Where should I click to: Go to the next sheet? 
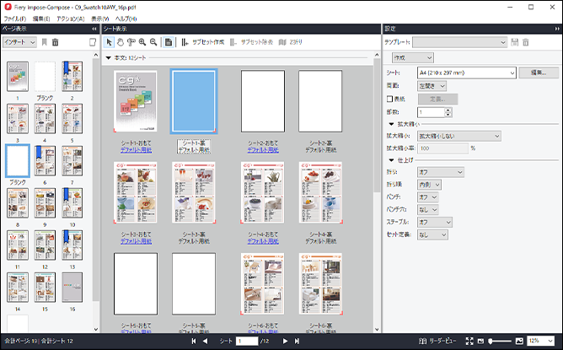pyautogui.click(x=285, y=341)
